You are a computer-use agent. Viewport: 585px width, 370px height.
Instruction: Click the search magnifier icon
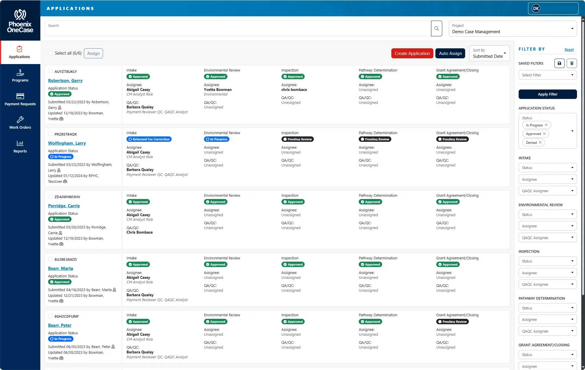(x=436, y=28)
